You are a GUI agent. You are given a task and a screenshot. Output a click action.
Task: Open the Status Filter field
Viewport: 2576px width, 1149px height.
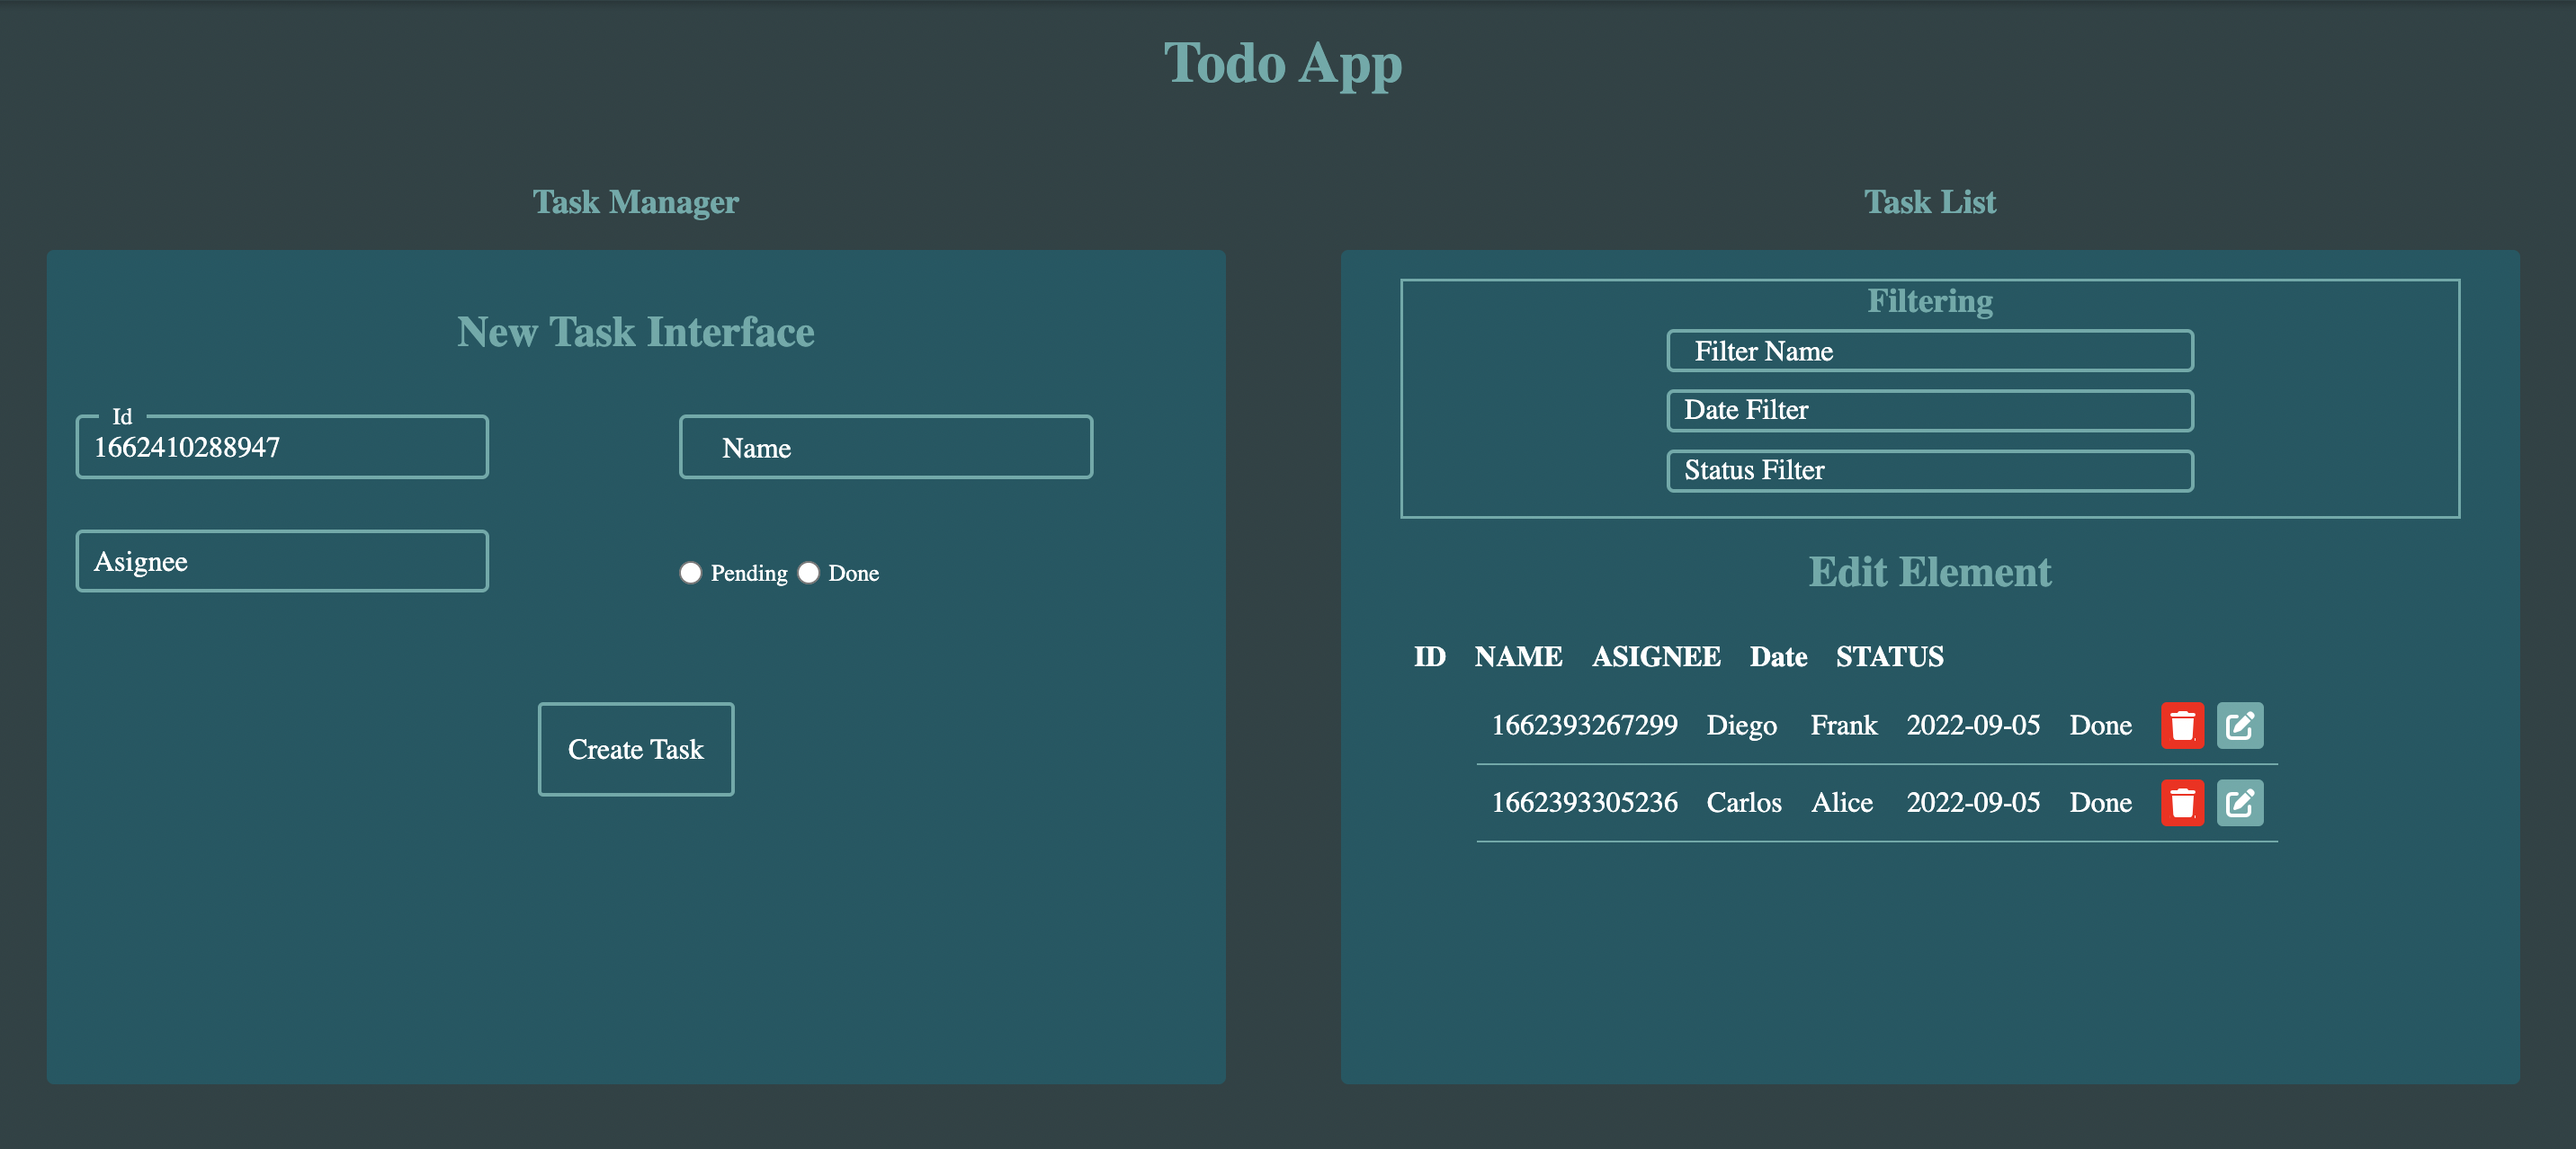point(1929,470)
